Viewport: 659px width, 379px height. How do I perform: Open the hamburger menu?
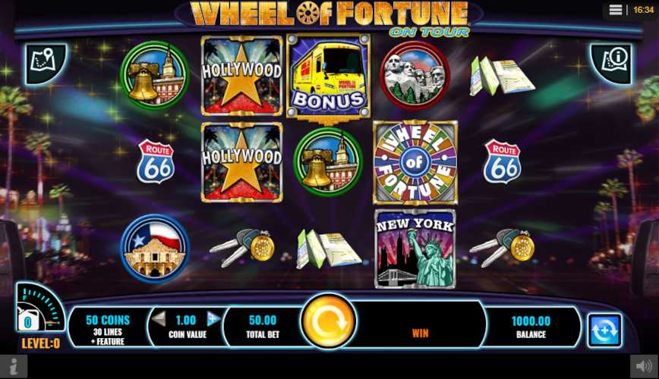[x=616, y=10]
